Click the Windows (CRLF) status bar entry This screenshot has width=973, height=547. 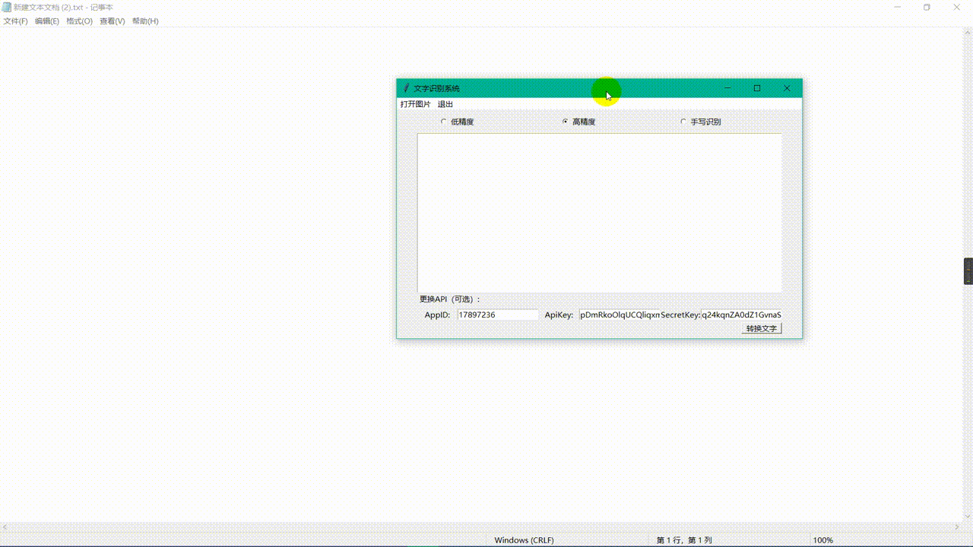(524, 540)
